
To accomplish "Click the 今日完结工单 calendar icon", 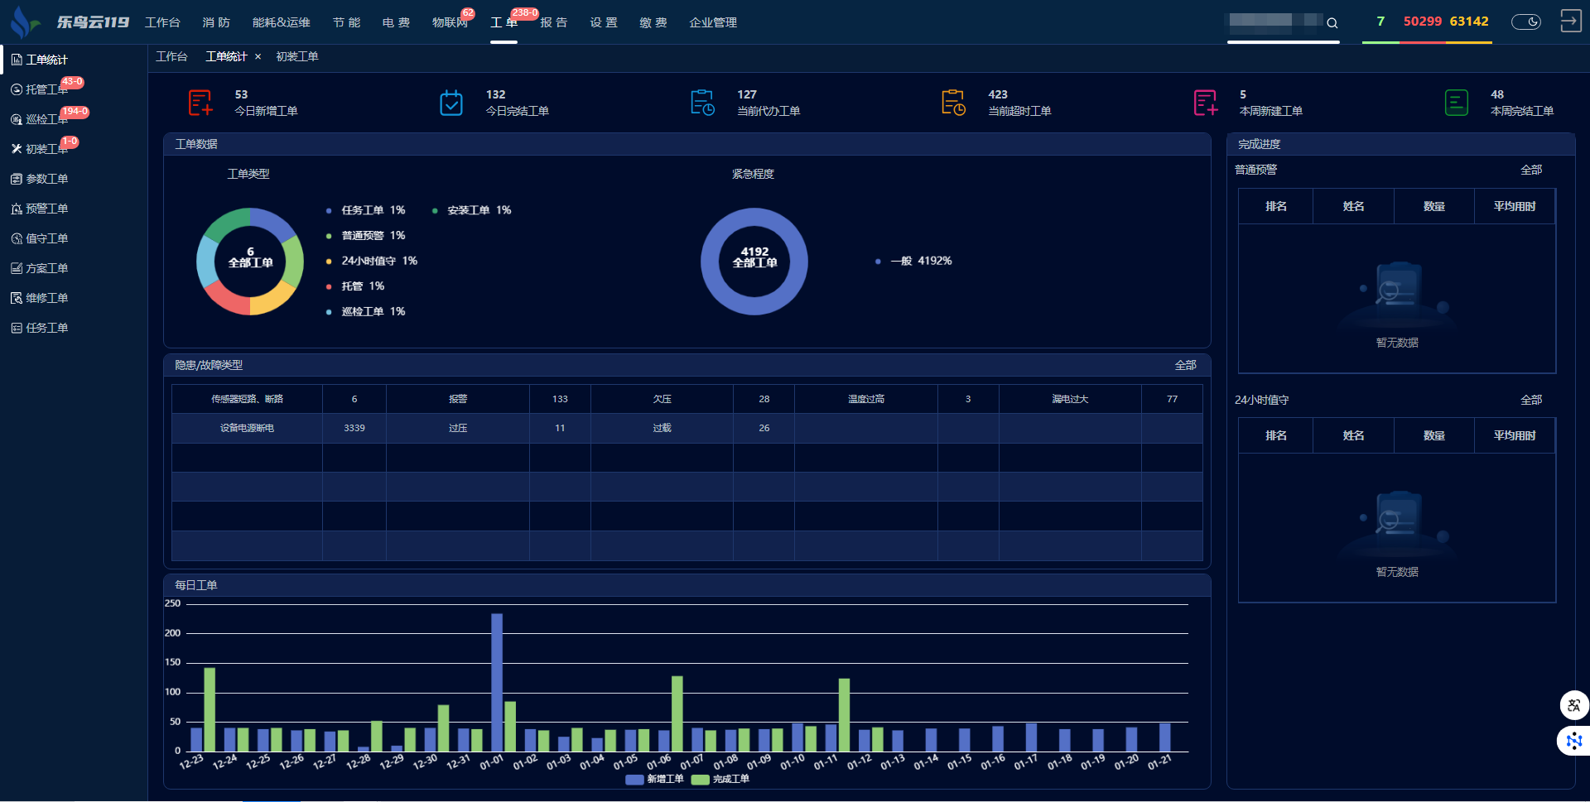I will 451,103.
